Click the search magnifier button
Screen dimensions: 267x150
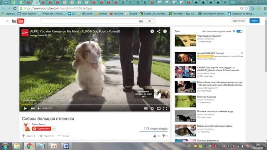coord(149,21)
